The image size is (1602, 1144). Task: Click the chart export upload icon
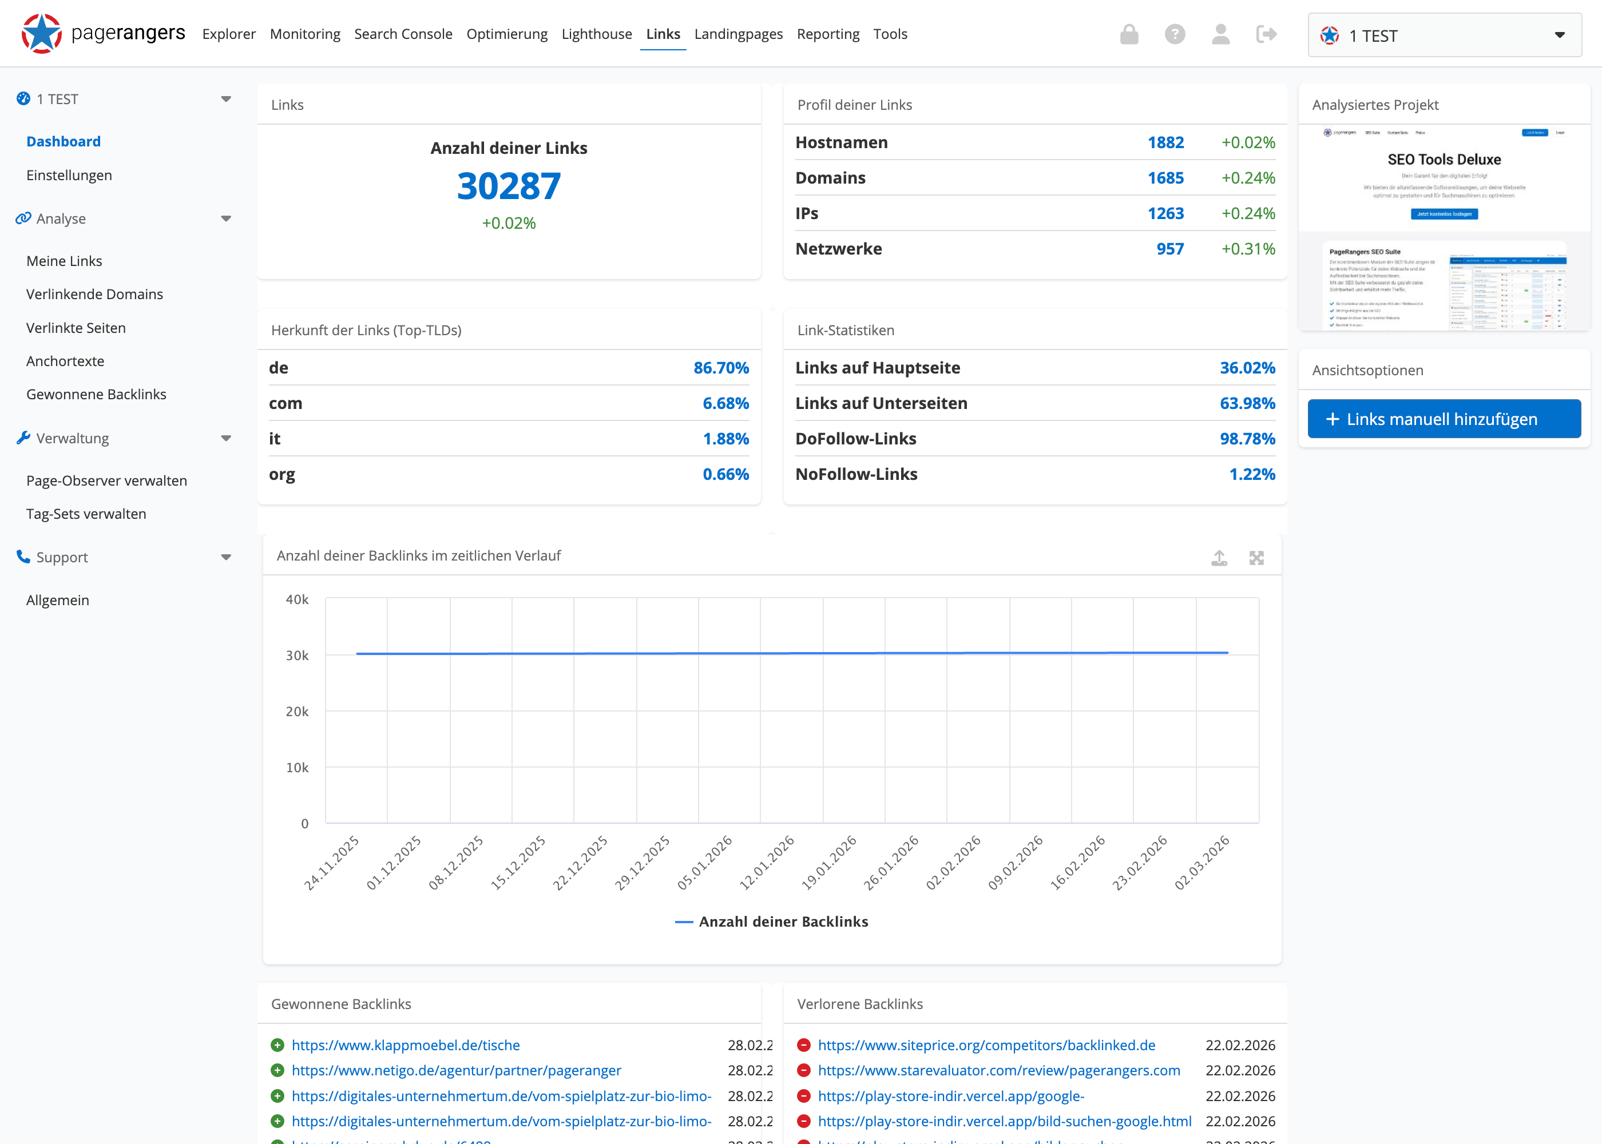[1219, 558]
